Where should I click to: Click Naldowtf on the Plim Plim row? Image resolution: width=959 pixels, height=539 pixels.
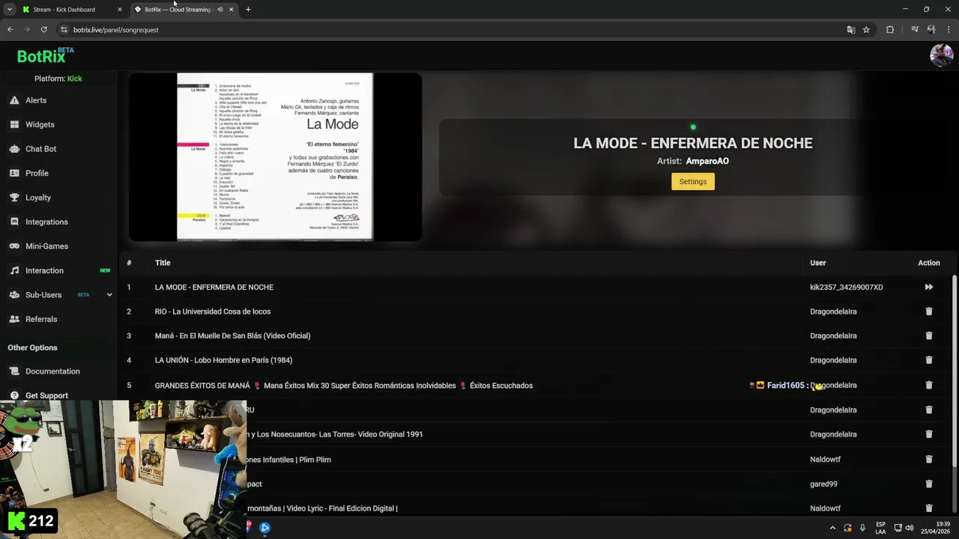point(826,460)
